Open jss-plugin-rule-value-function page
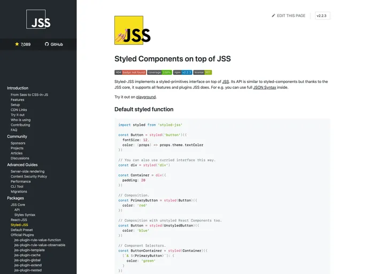 click(x=37, y=240)
